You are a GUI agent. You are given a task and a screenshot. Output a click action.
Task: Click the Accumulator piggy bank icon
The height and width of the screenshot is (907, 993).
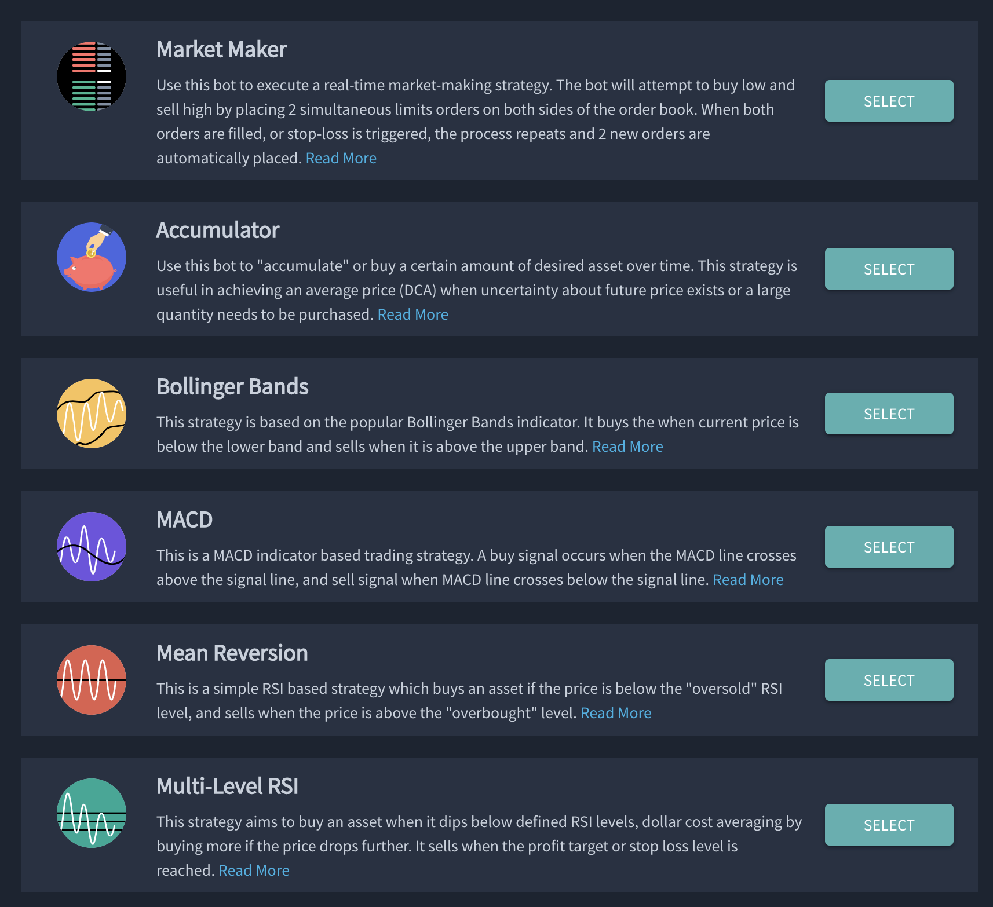[x=92, y=257]
